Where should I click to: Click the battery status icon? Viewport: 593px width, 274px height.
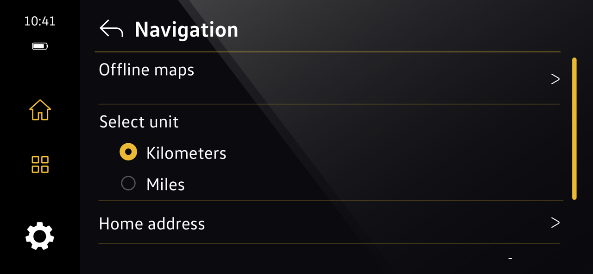[40, 46]
